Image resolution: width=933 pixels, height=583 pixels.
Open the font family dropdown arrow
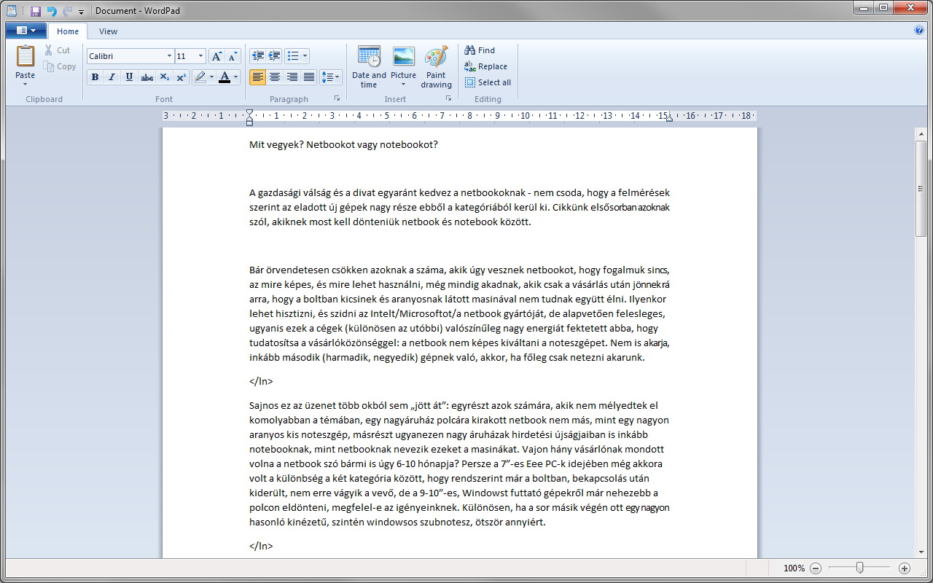click(x=169, y=56)
